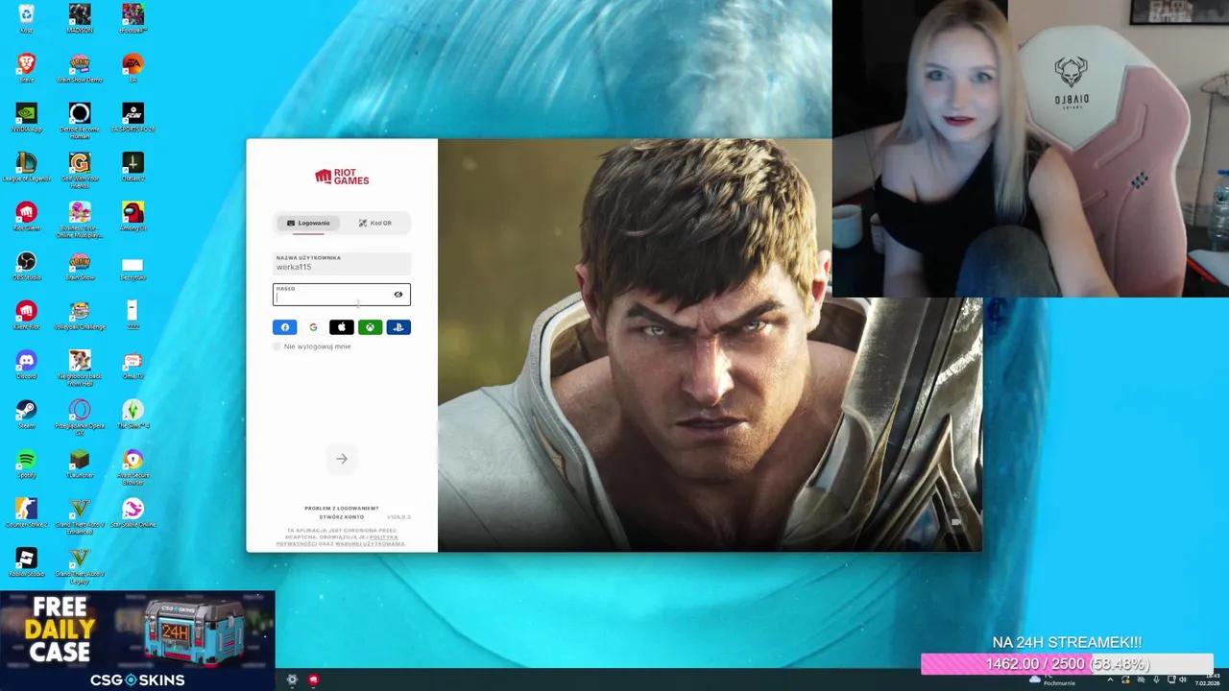Open the TLauncher Minecraft shortcut
1229x691 pixels.
coord(80,464)
